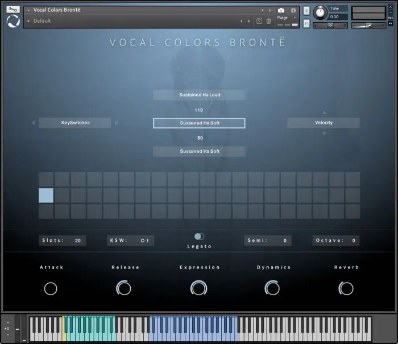Click the Attack knob
The image size is (398, 344).
[51, 288]
